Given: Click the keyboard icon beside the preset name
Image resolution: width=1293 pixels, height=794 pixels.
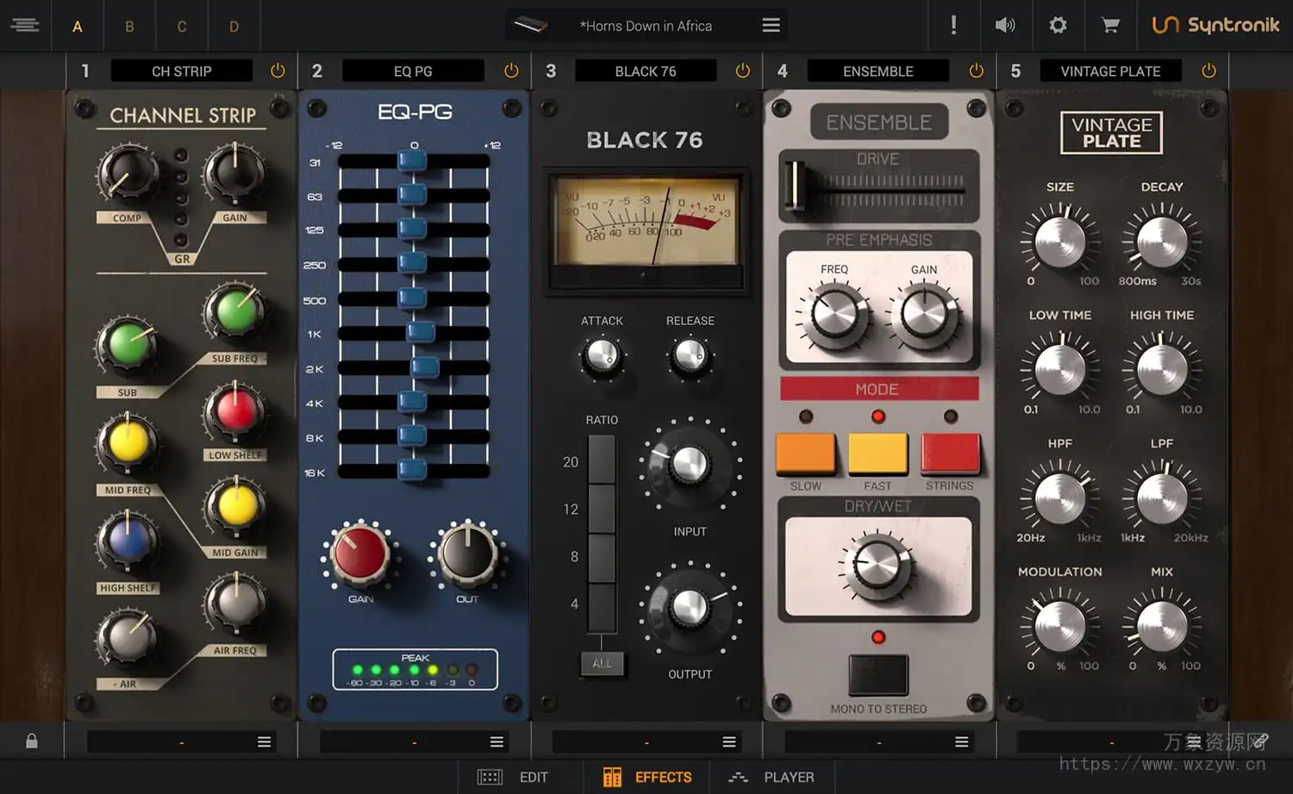Looking at the screenshot, I should (x=530, y=24).
